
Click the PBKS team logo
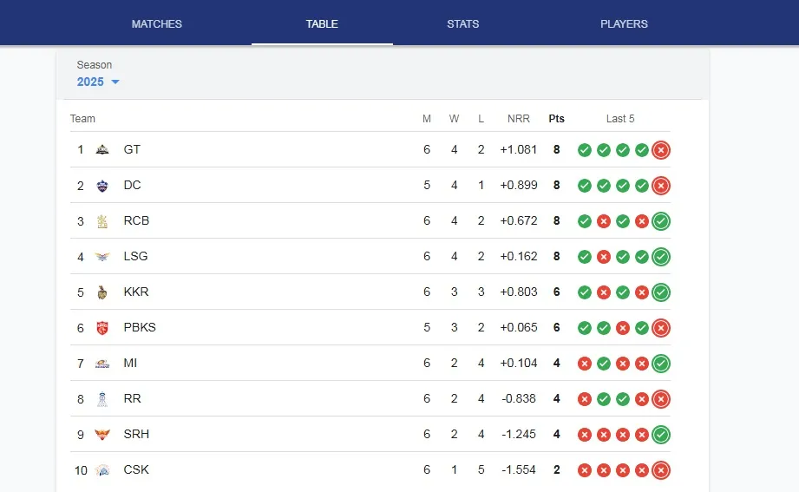tap(102, 328)
